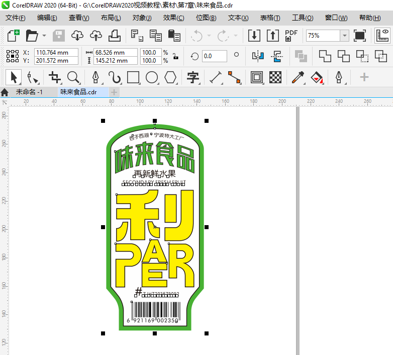Click the rotation angle input field
Screen dimensions: 393x355
click(215, 56)
